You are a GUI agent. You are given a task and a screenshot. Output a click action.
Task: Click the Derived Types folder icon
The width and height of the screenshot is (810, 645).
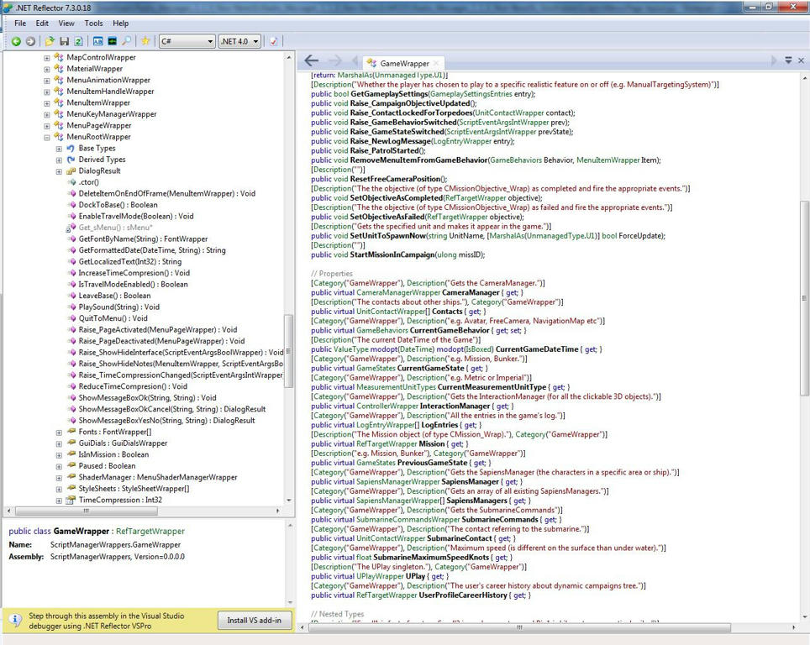[x=71, y=160]
